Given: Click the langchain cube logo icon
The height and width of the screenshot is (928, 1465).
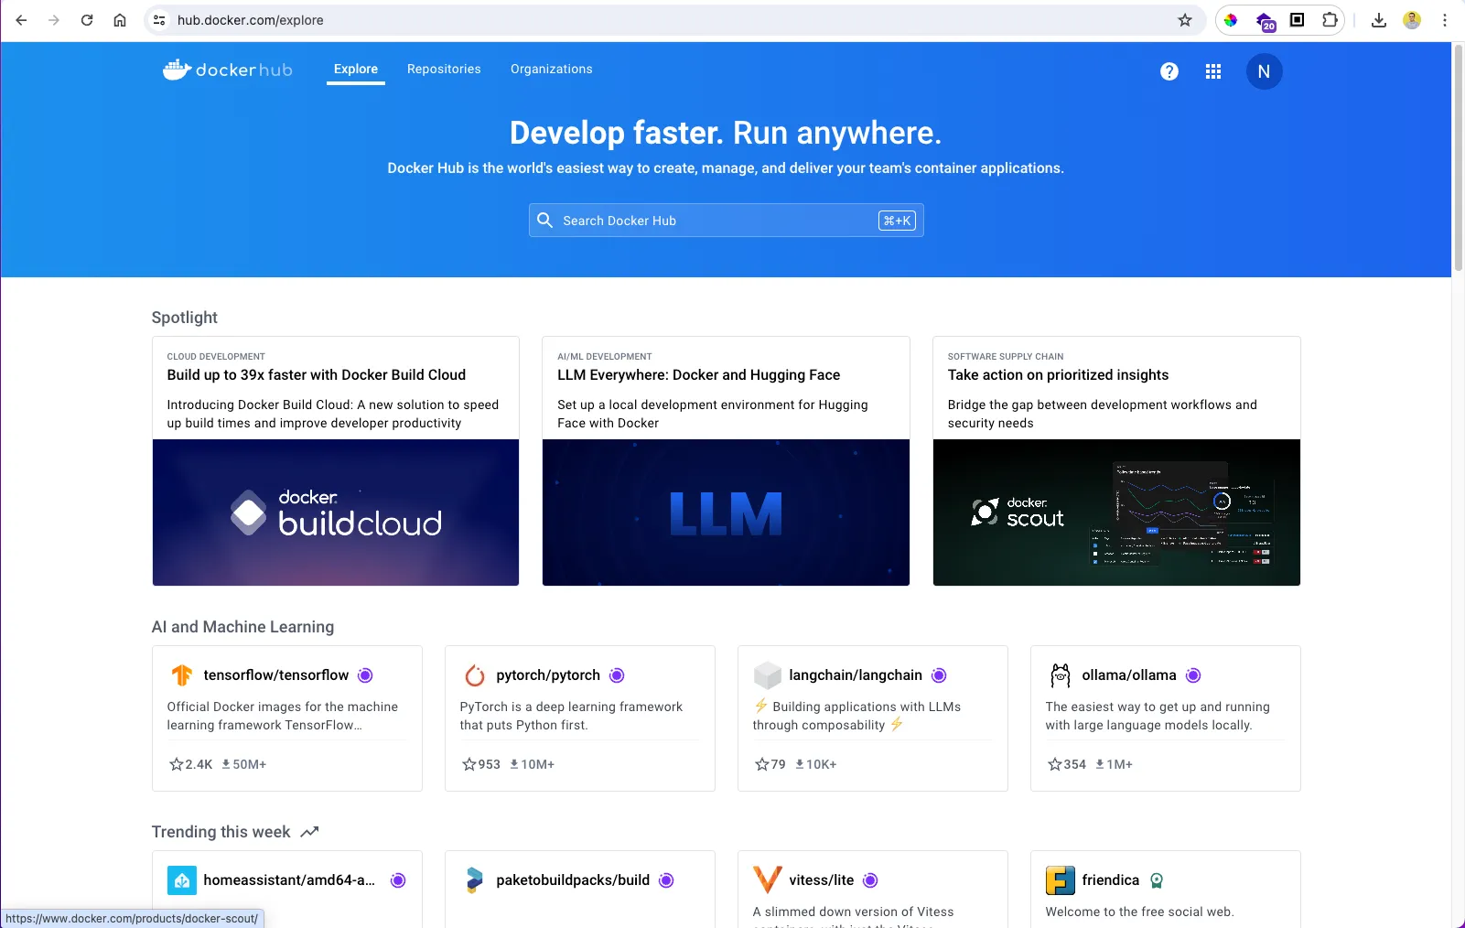Looking at the screenshot, I should (767, 675).
